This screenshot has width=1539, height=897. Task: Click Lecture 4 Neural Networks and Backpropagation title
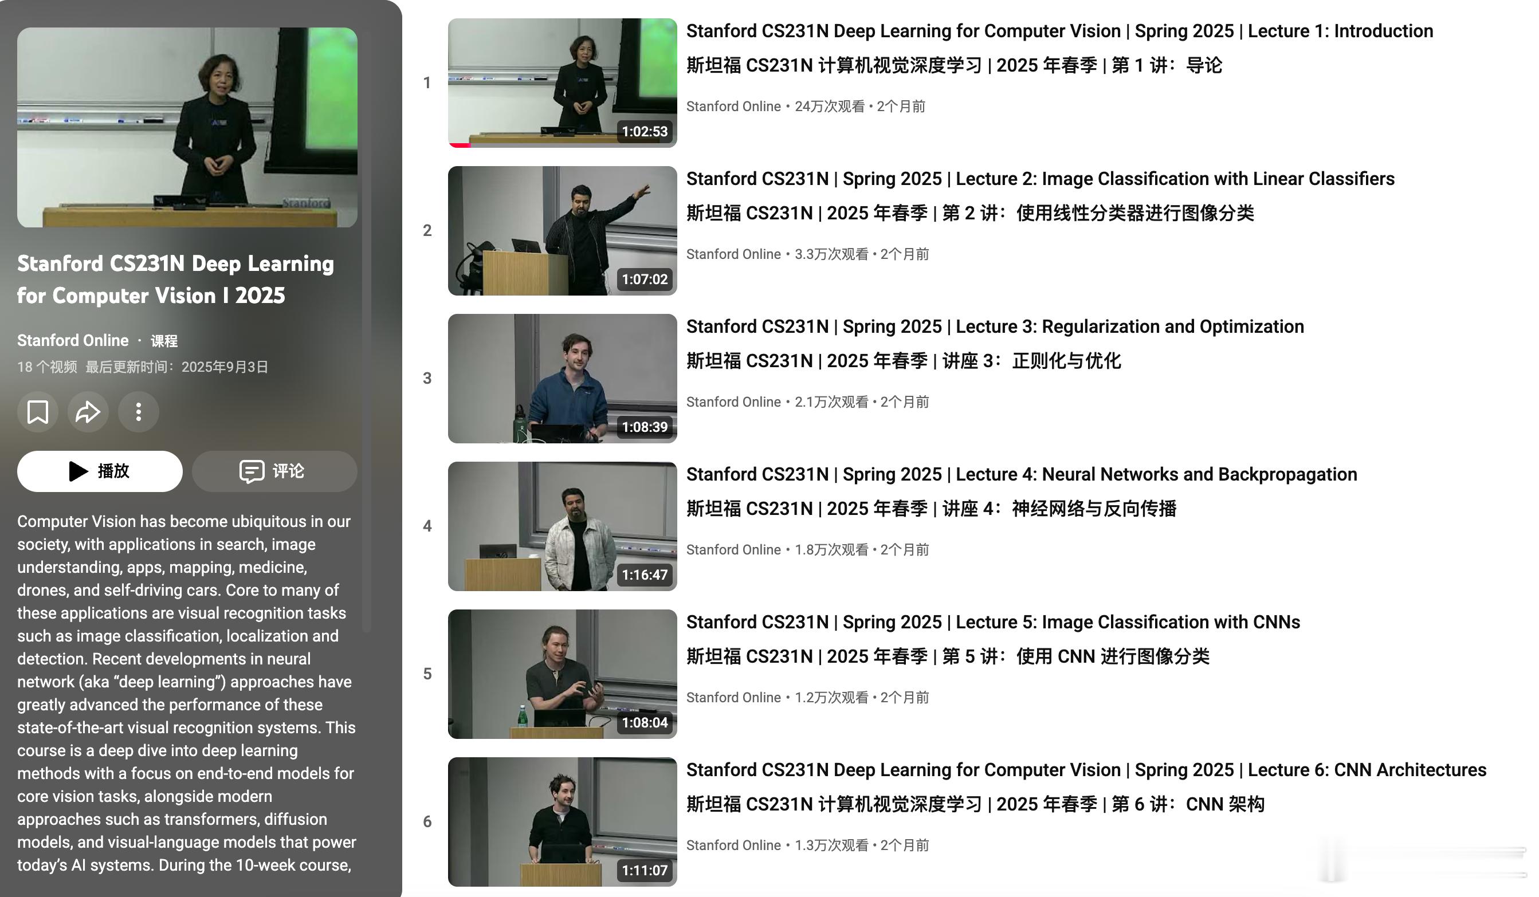pyautogui.click(x=1021, y=474)
